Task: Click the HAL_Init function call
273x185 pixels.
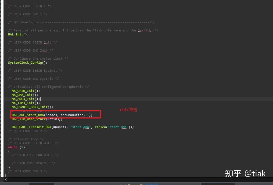Action: pos(15,34)
